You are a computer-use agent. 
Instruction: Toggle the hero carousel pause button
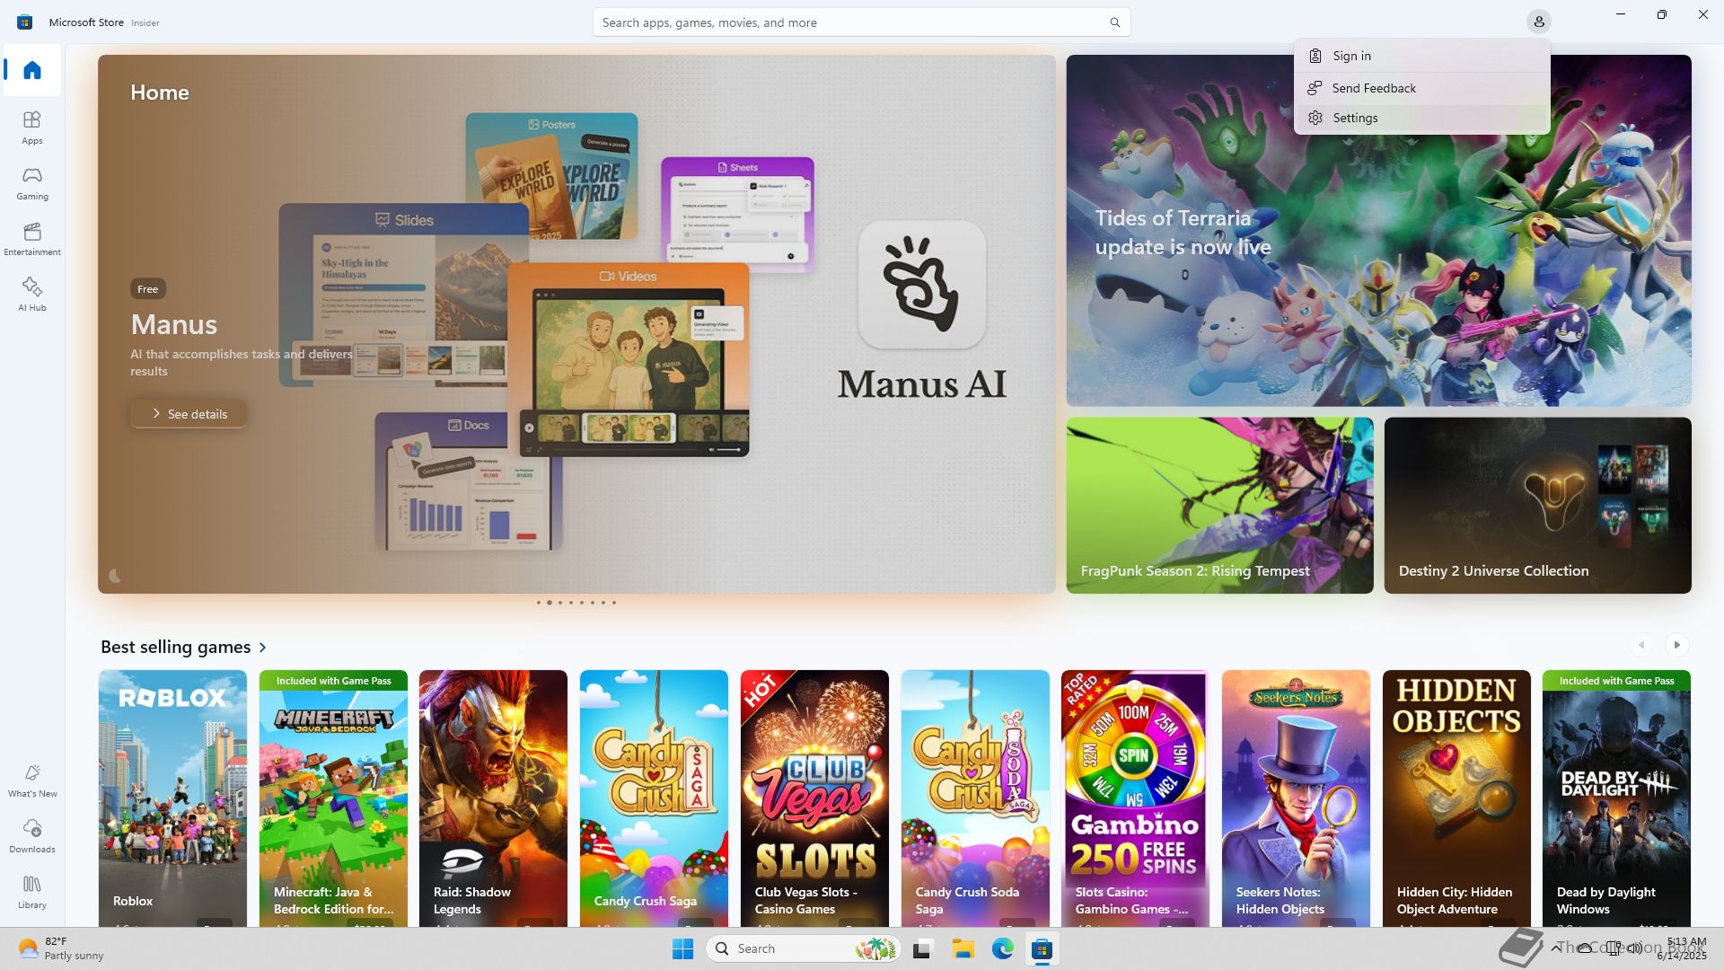click(115, 576)
